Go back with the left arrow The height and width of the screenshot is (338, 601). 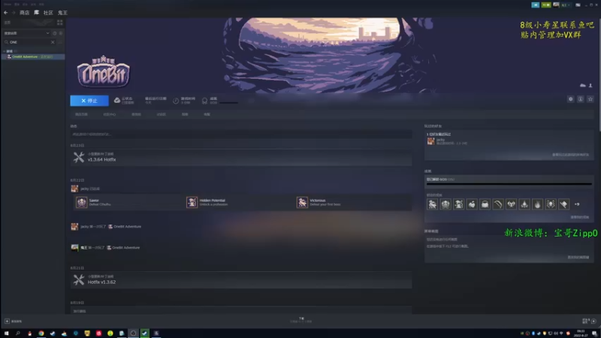pos(6,13)
